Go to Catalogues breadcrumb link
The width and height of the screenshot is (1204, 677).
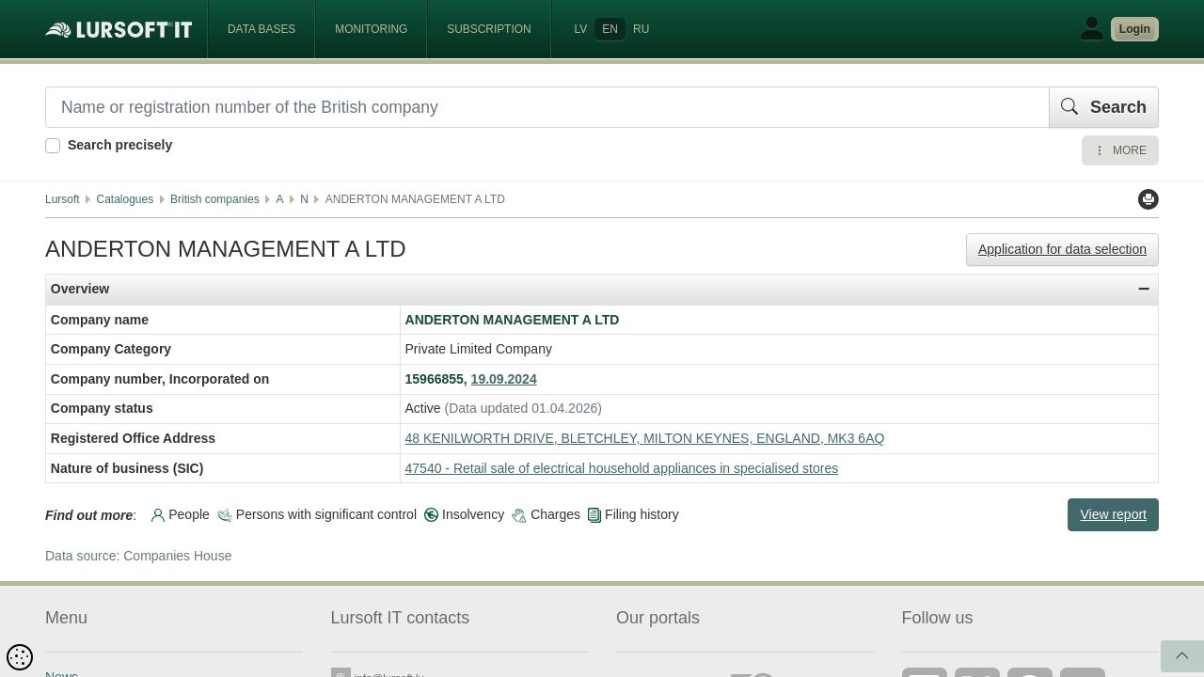(x=124, y=199)
